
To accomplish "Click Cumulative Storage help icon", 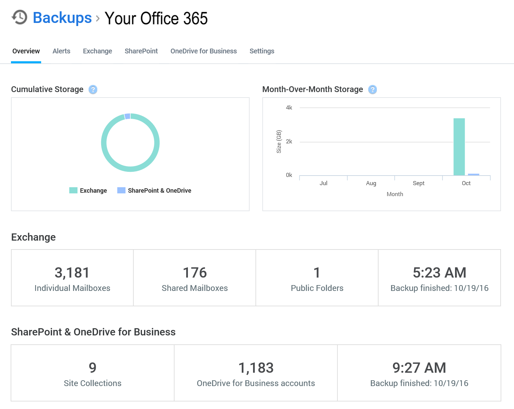I will coord(93,90).
